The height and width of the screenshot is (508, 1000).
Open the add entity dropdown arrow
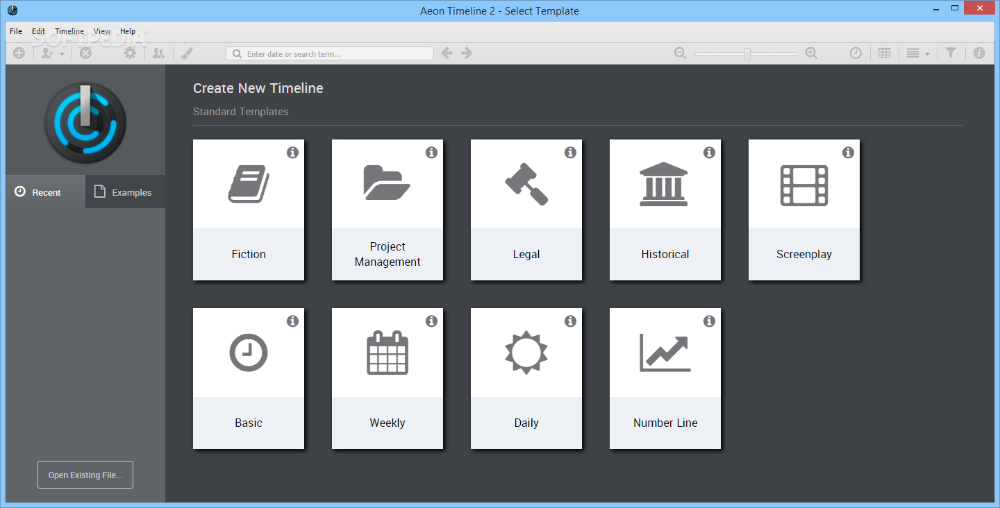pos(62,54)
